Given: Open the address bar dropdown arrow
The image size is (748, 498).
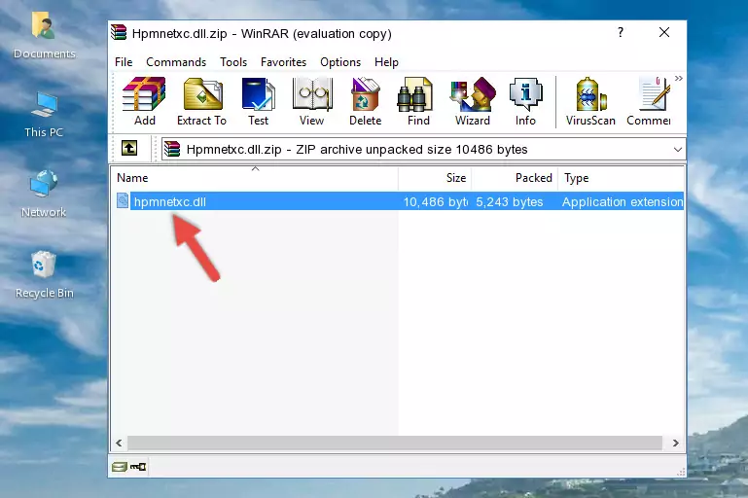Looking at the screenshot, I should [677, 150].
